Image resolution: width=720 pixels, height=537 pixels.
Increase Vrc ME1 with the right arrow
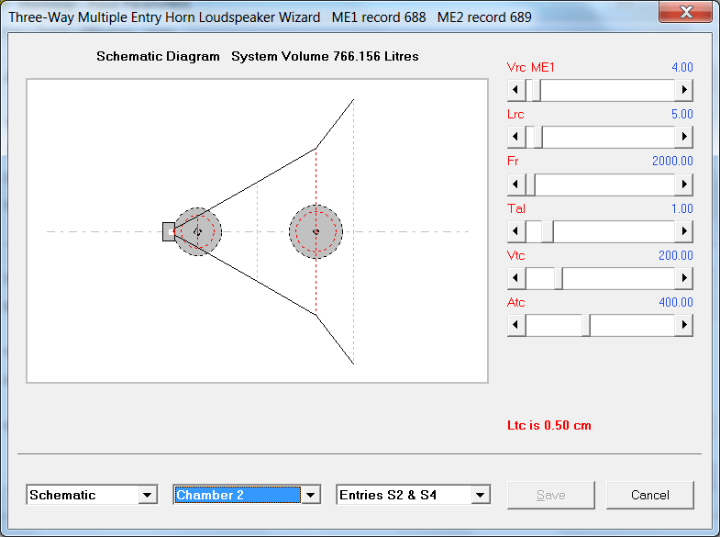coord(683,90)
